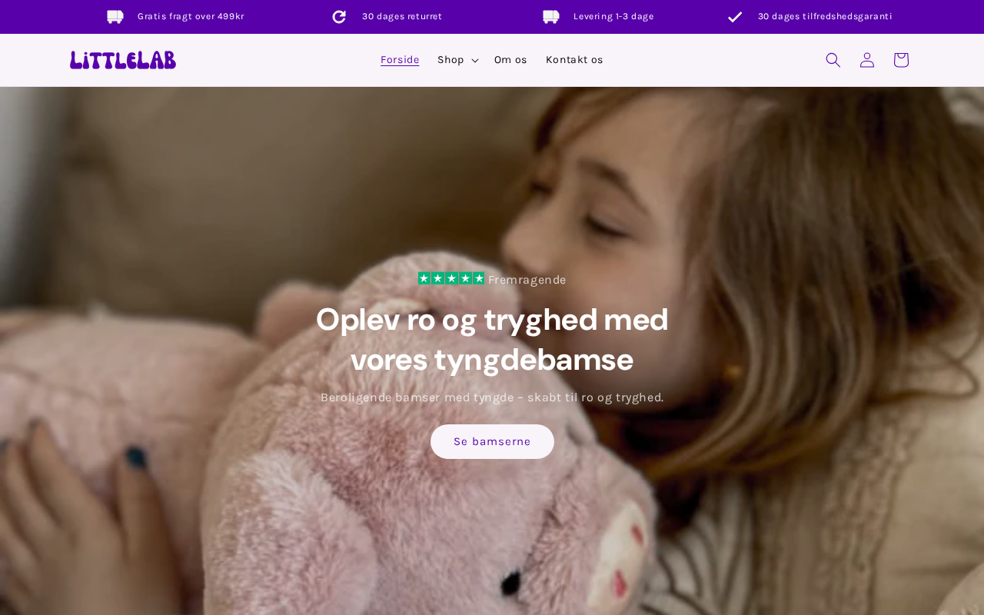Open the account login icon

click(867, 60)
